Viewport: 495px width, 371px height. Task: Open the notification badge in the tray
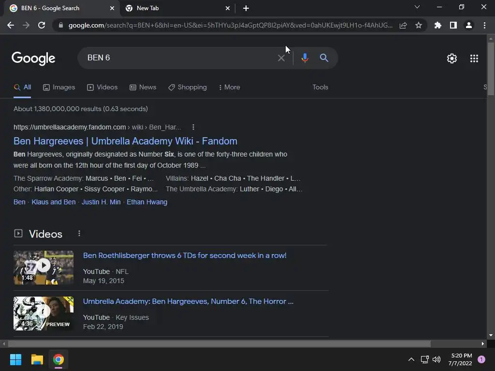click(481, 359)
